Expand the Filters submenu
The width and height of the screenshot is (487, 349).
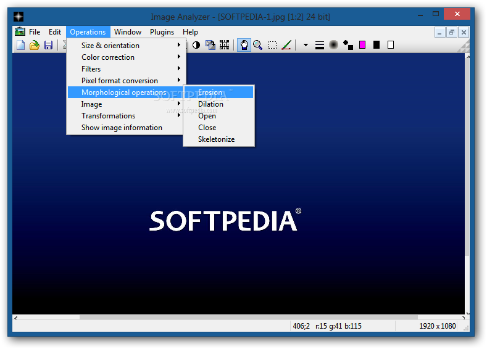[127, 69]
